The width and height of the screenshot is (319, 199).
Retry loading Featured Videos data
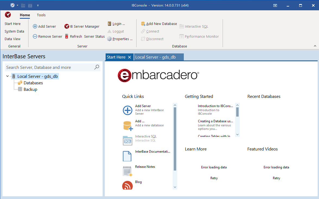(x=276, y=178)
